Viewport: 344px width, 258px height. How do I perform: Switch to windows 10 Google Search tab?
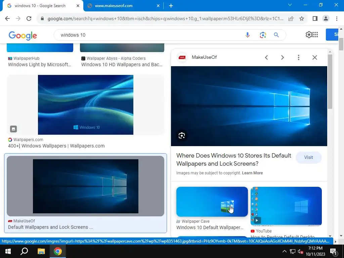tap(40, 6)
